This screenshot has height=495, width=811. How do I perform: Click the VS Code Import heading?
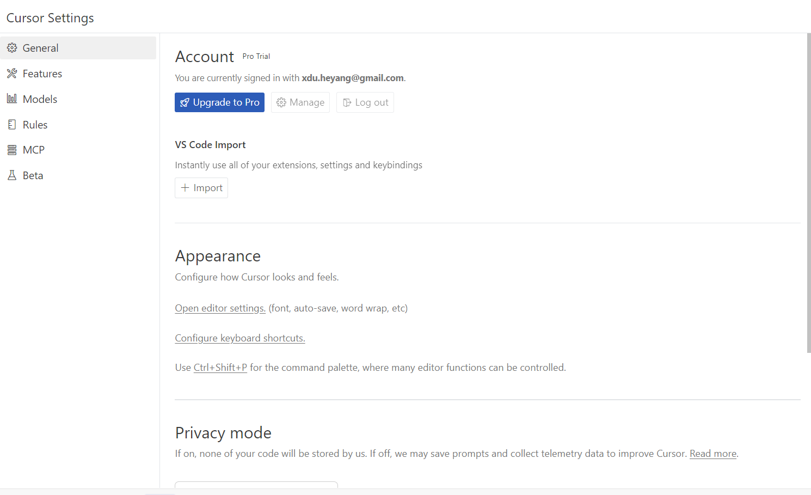210,145
